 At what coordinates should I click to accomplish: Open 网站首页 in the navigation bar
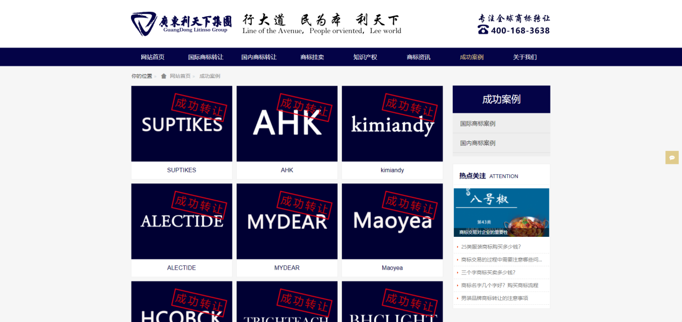pyautogui.click(x=153, y=57)
